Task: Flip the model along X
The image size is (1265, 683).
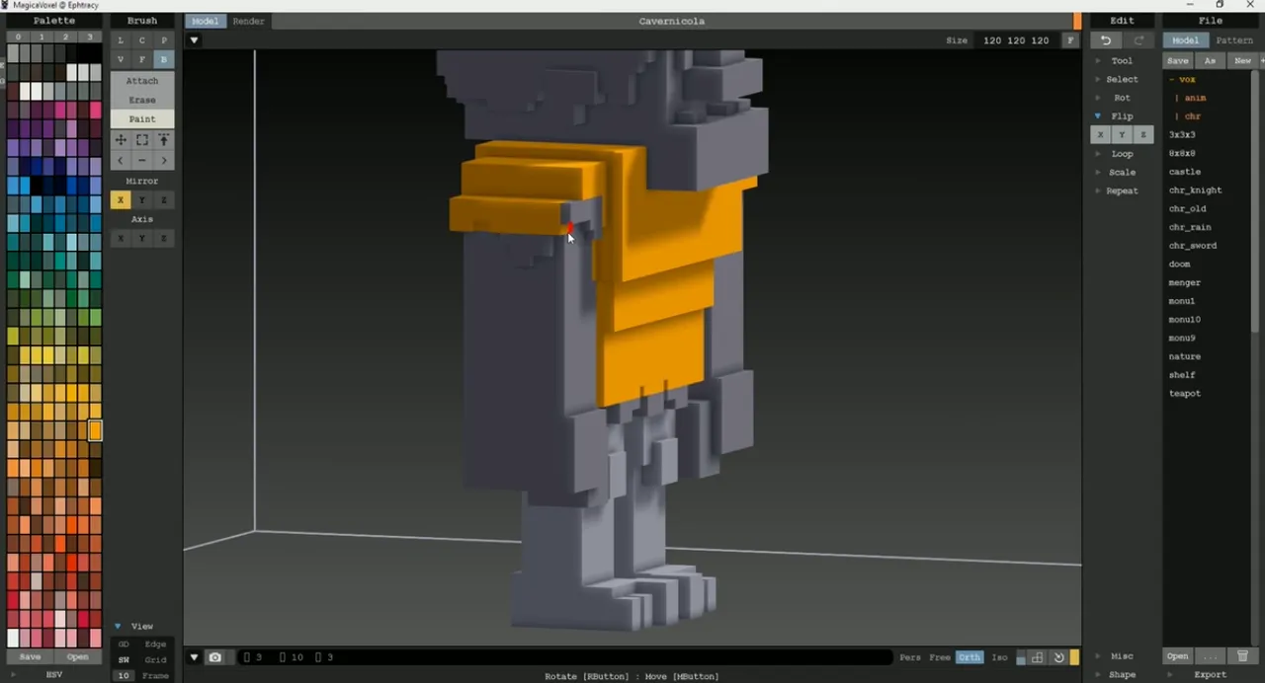Action: click(x=1100, y=134)
